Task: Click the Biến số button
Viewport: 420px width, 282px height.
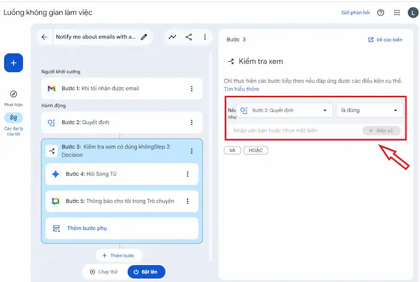Action: coord(382,131)
